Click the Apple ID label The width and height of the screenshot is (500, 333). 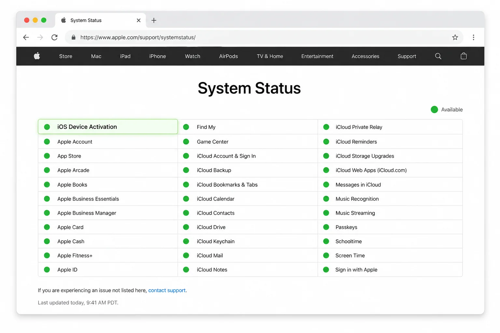[x=67, y=270]
